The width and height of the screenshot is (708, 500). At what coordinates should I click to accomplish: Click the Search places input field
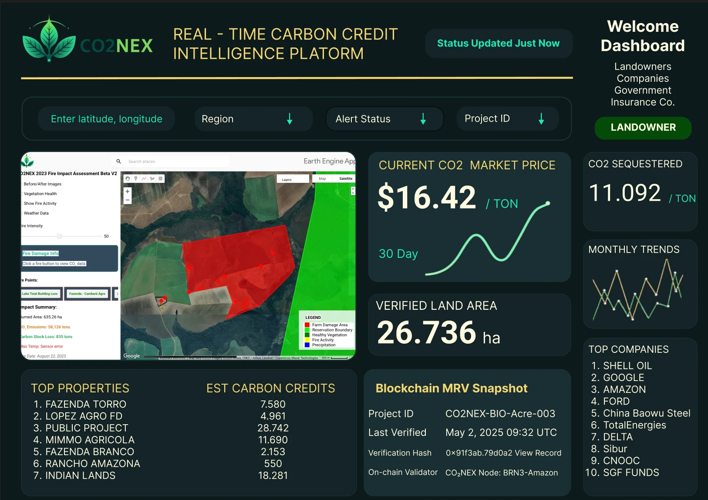point(170,162)
